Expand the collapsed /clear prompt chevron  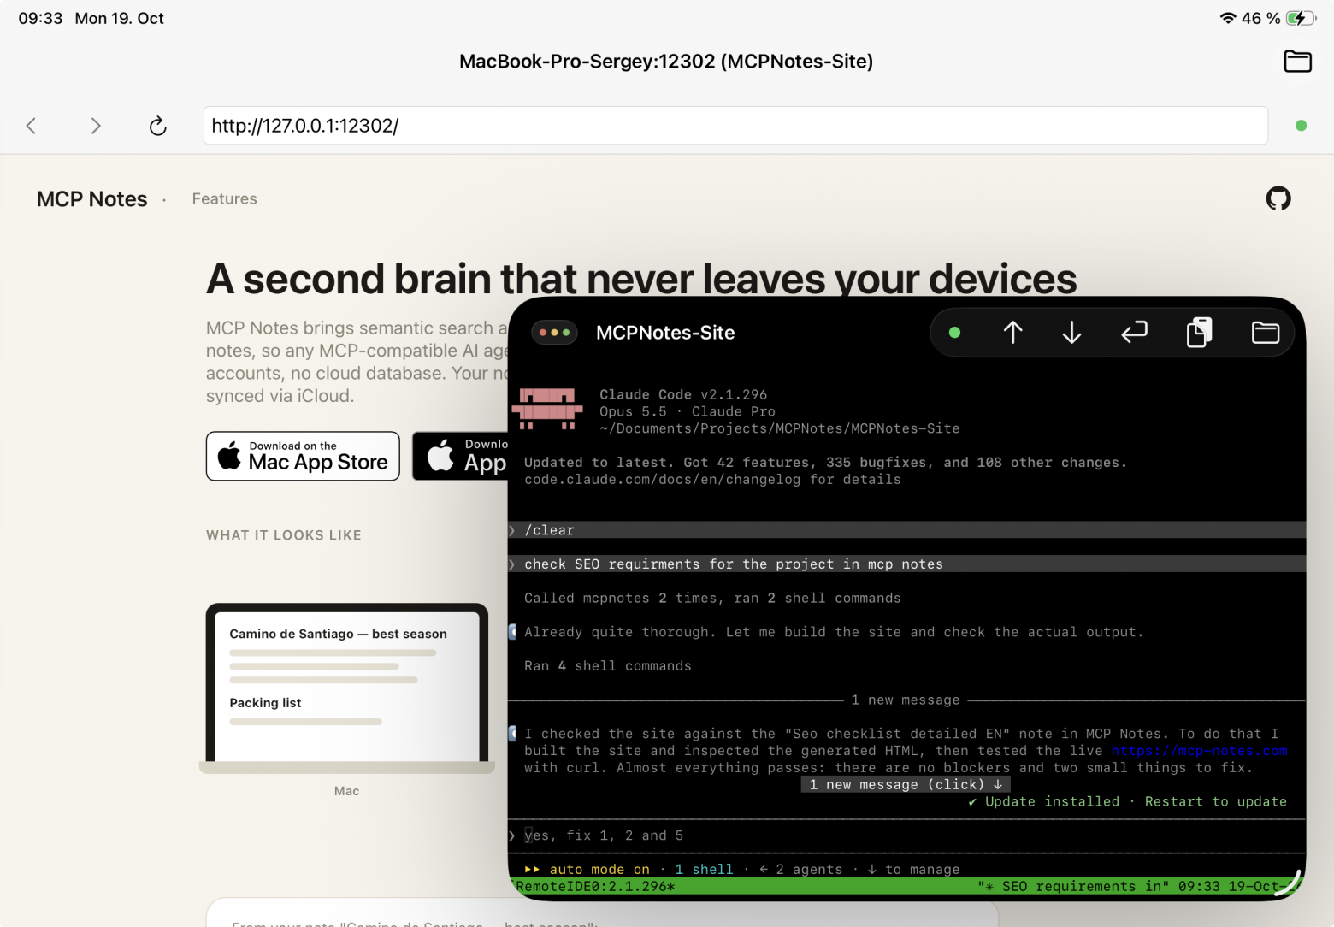click(x=512, y=530)
